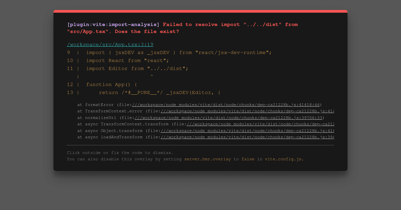Click code line 13 return statement
Viewport: 401px width, 210px height.
pos(144,92)
